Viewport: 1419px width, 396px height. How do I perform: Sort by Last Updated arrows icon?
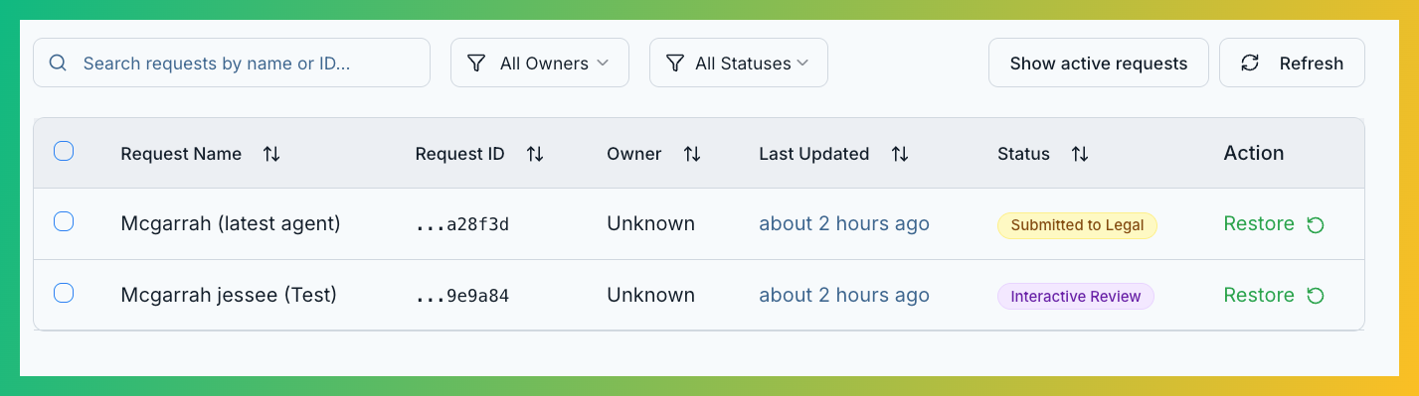click(x=900, y=154)
